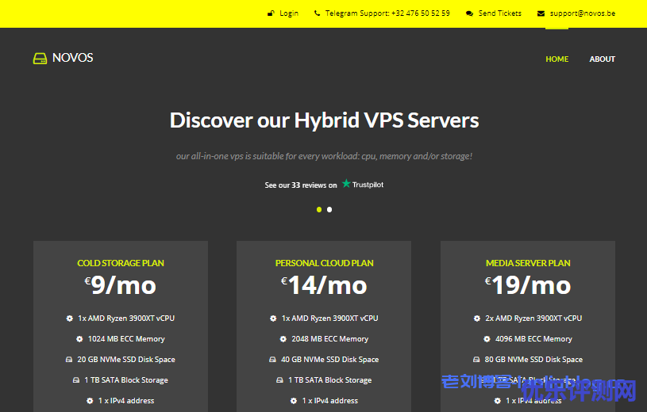Click gear icon beside 2x AMD Ryzen 3900XT
The width and height of the screenshot is (647, 412).
[x=477, y=318]
